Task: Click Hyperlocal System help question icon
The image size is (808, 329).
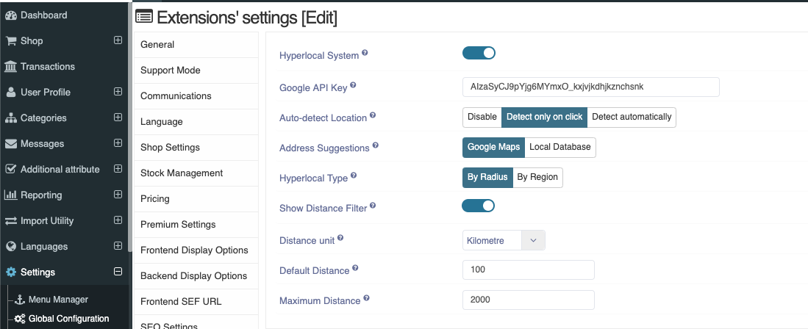Action: click(365, 53)
